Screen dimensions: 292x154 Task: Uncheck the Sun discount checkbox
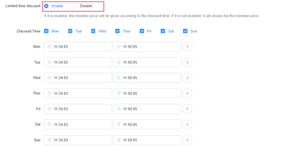tap(185, 31)
